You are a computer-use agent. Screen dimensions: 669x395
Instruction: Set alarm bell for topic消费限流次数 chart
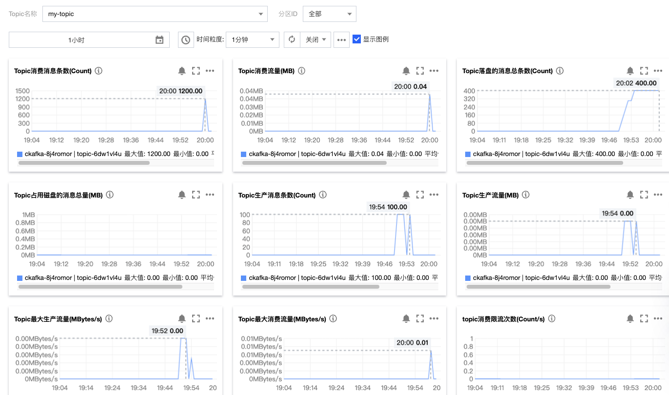click(630, 318)
